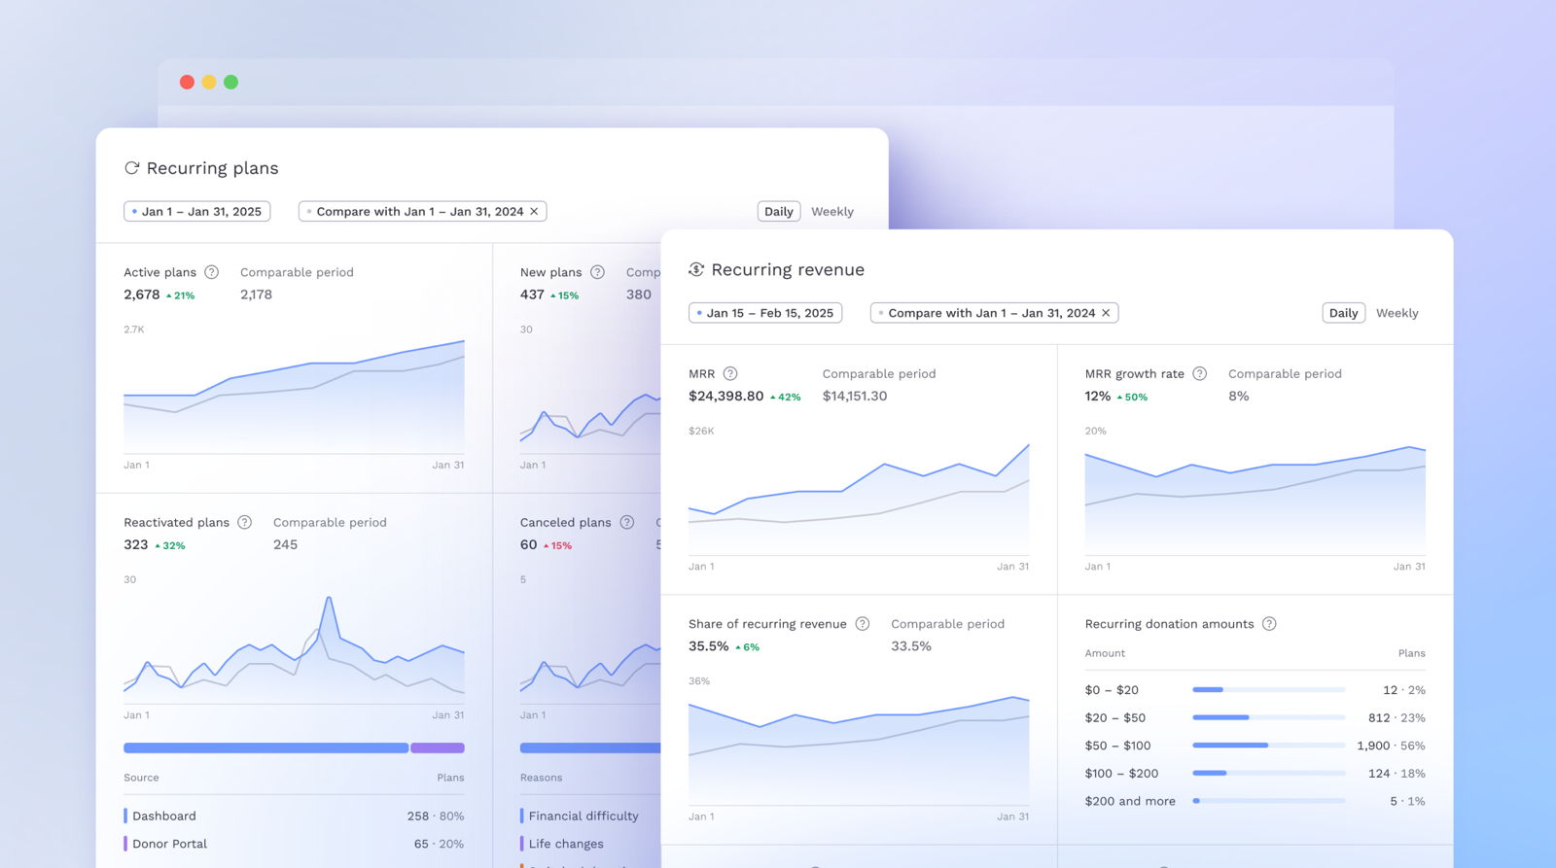This screenshot has width=1556, height=868.
Task: Click the Canceled plans question mark icon
Action: (627, 522)
